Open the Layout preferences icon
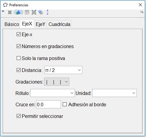 coord(27,12)
